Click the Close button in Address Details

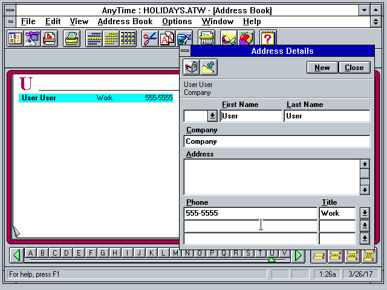click(354, 68)
